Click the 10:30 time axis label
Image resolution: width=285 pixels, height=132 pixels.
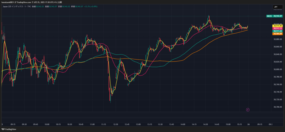[70, 124]
